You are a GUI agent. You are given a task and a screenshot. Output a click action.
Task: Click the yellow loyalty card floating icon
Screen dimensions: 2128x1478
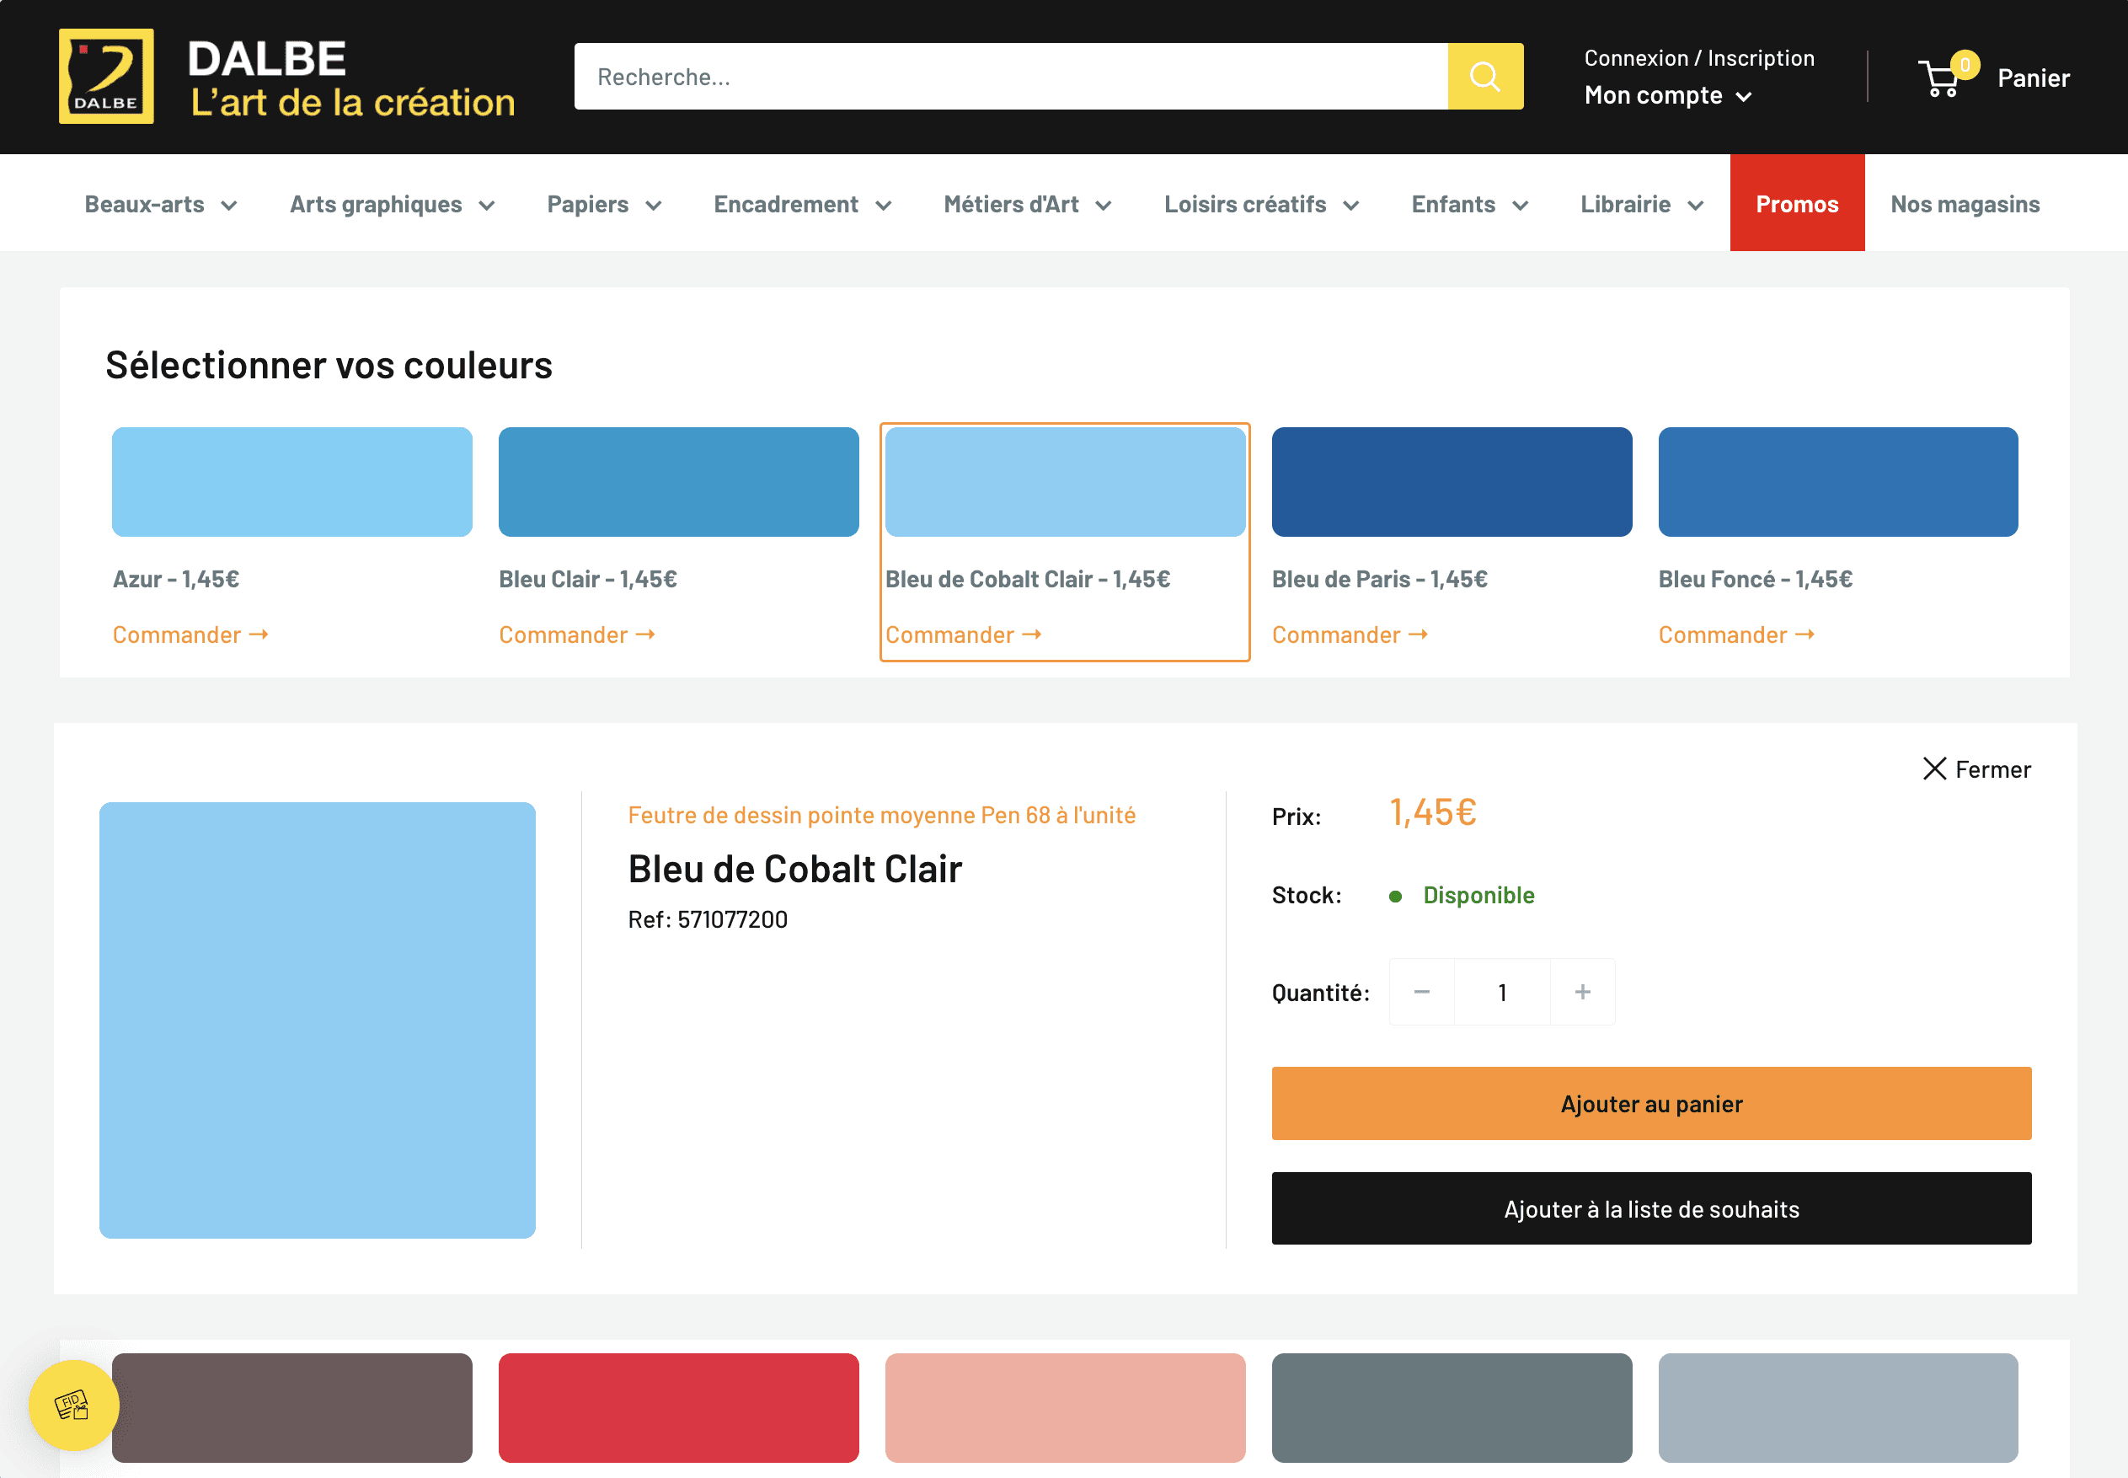(73, 1405)
